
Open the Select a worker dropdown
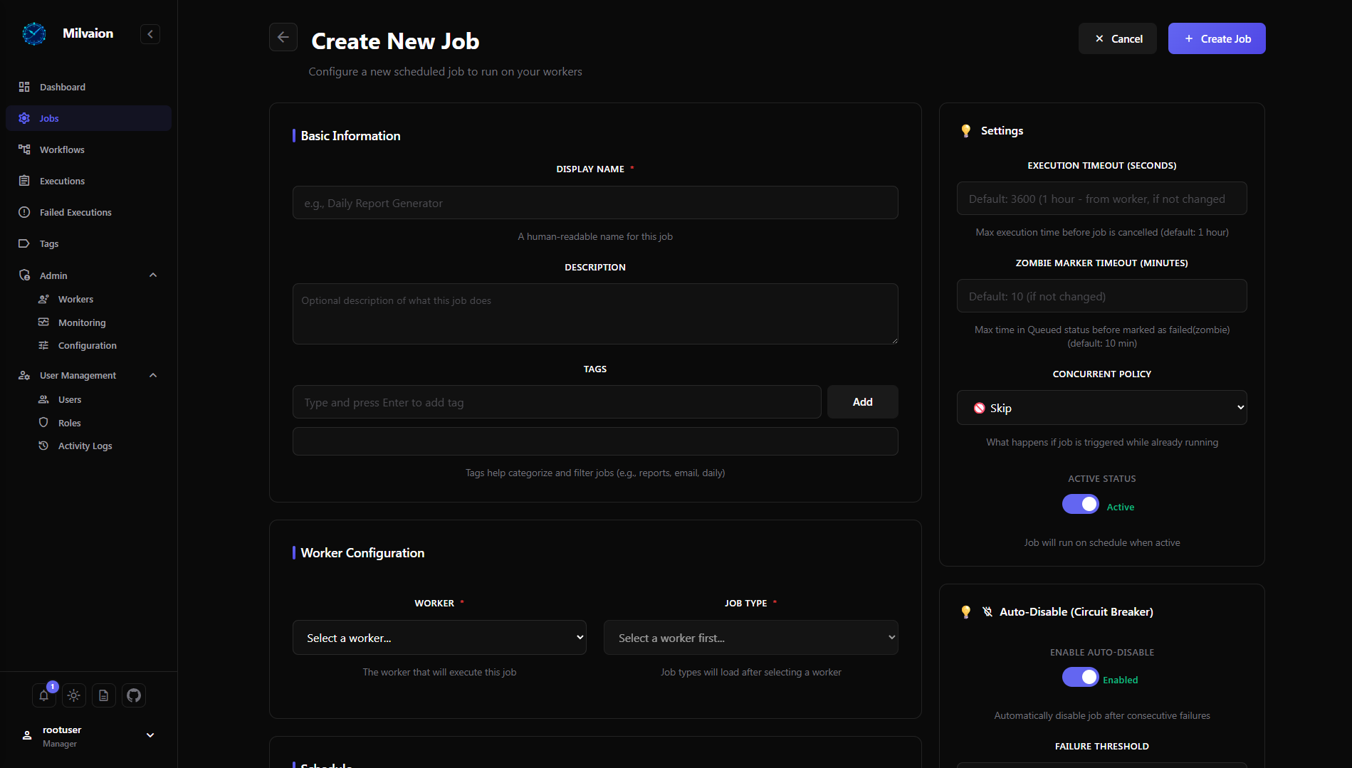click(x=439, y=637)
